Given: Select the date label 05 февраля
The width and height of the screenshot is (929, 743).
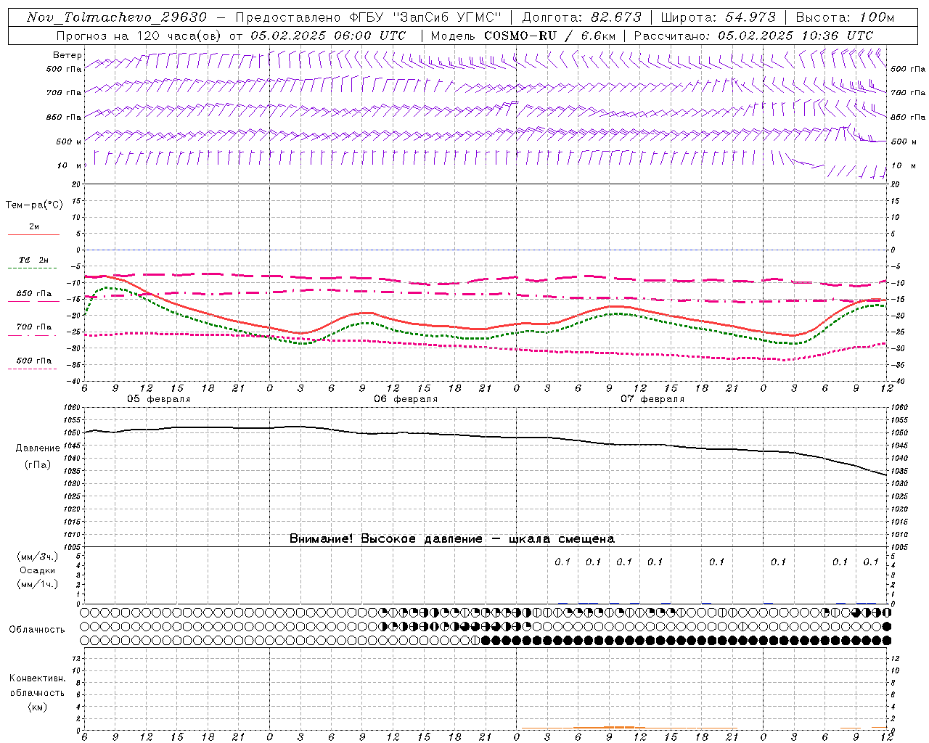Looking at the screenshot, I should pos(159,399).
